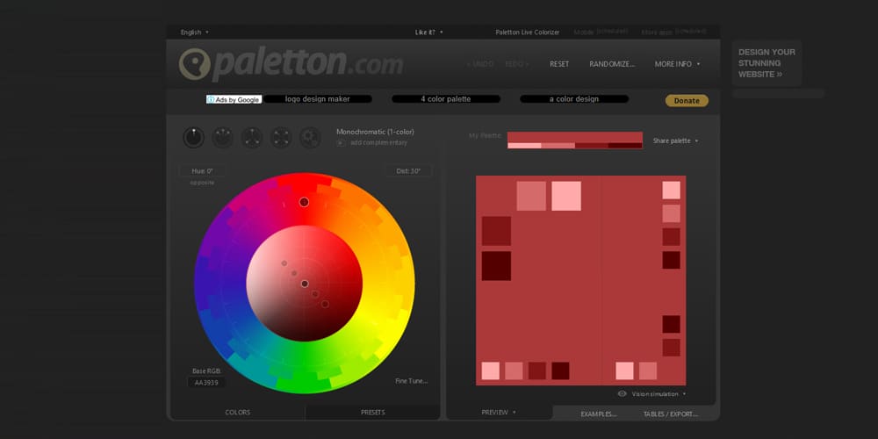878x439 pixels.
Task: Select the Tetrad color model icon
Action: point(281,137)
